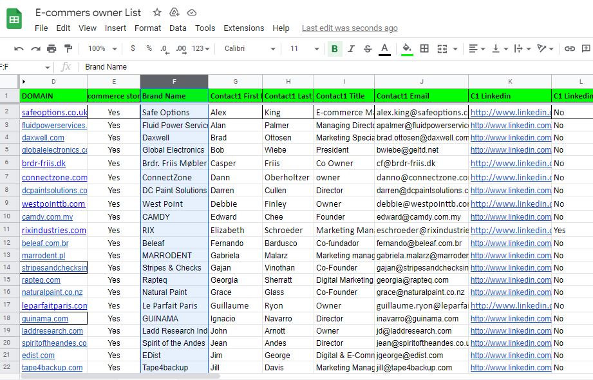
Task: Toggle bold formatting
Action: point(335,48)
